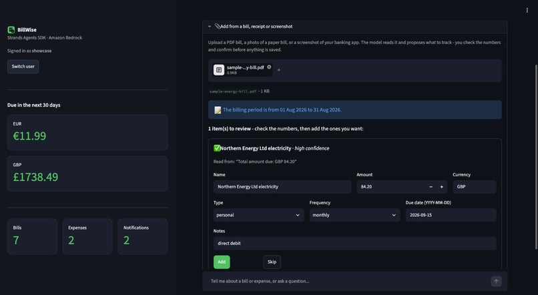Image resolution: width=538 pixels, height=295 pixels.
Task: Click the page vertical scrollbar
Action: point(536,157)
